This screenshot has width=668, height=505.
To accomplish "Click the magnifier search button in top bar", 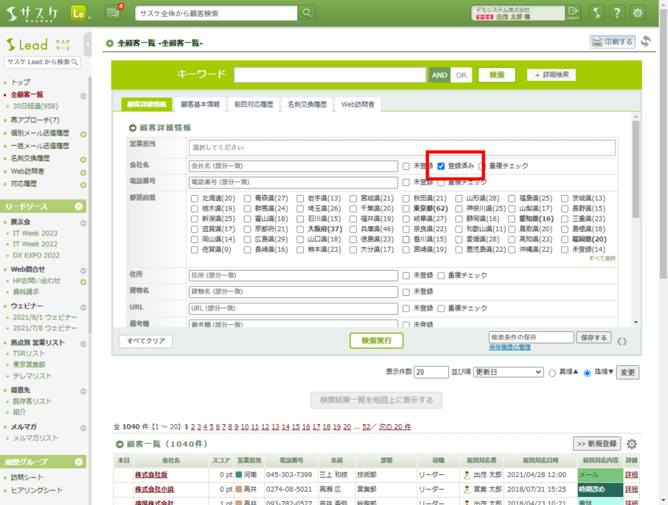I will (306, 13).
